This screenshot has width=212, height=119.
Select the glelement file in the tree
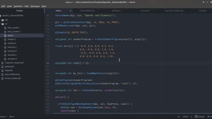9,67
